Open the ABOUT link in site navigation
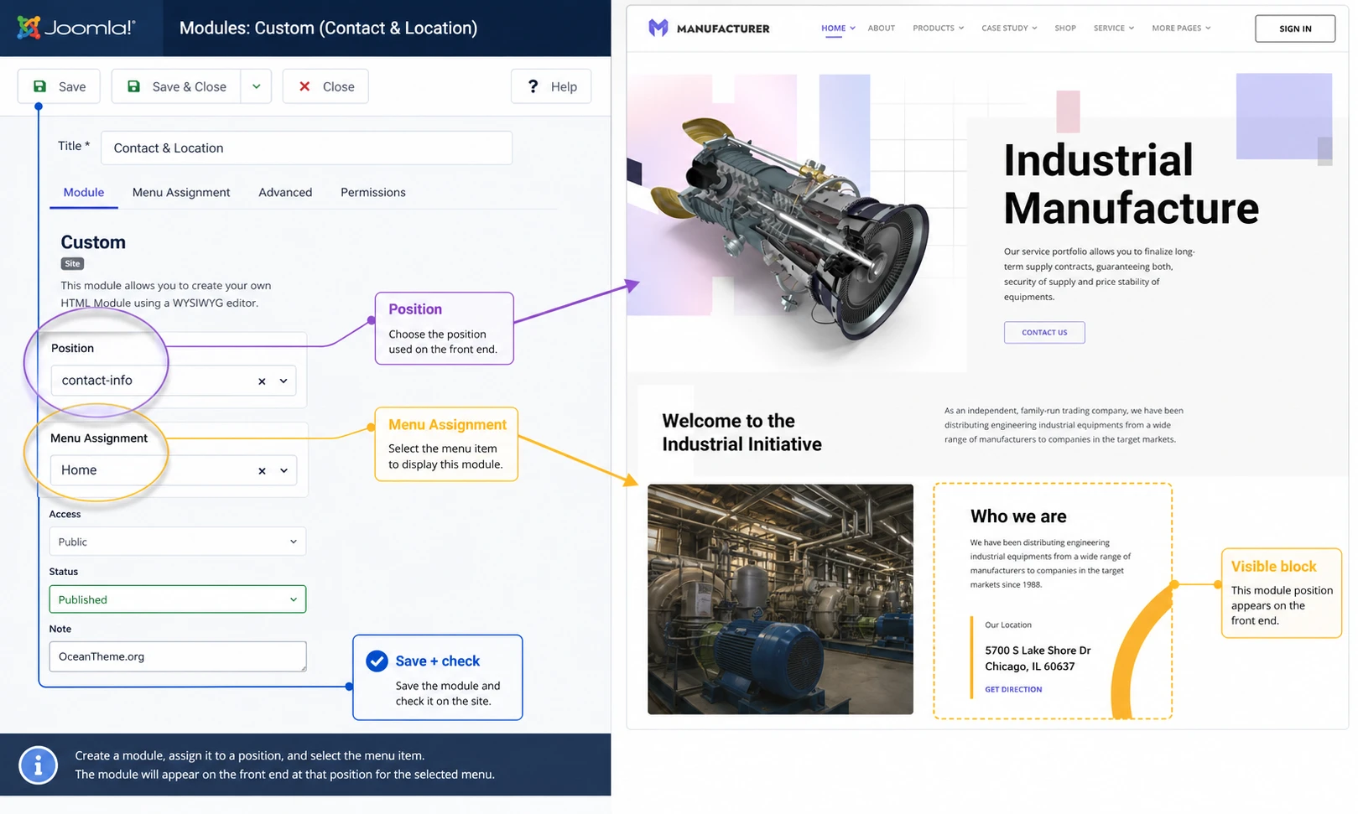 coord(881,29)
